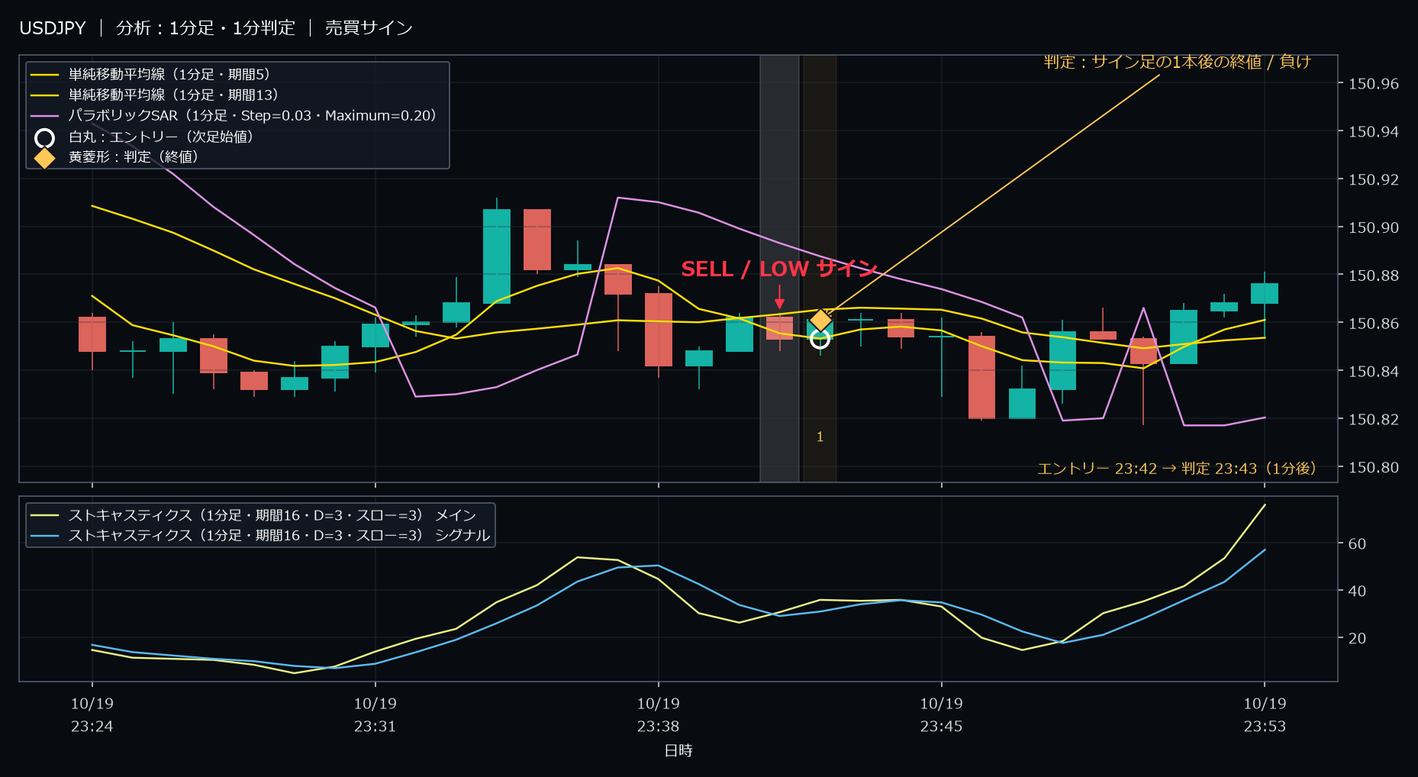1418x777 pixels.
Task: Click the 判定 負け annotation text
Action: pyautogui.click(x=1177, y=62)
